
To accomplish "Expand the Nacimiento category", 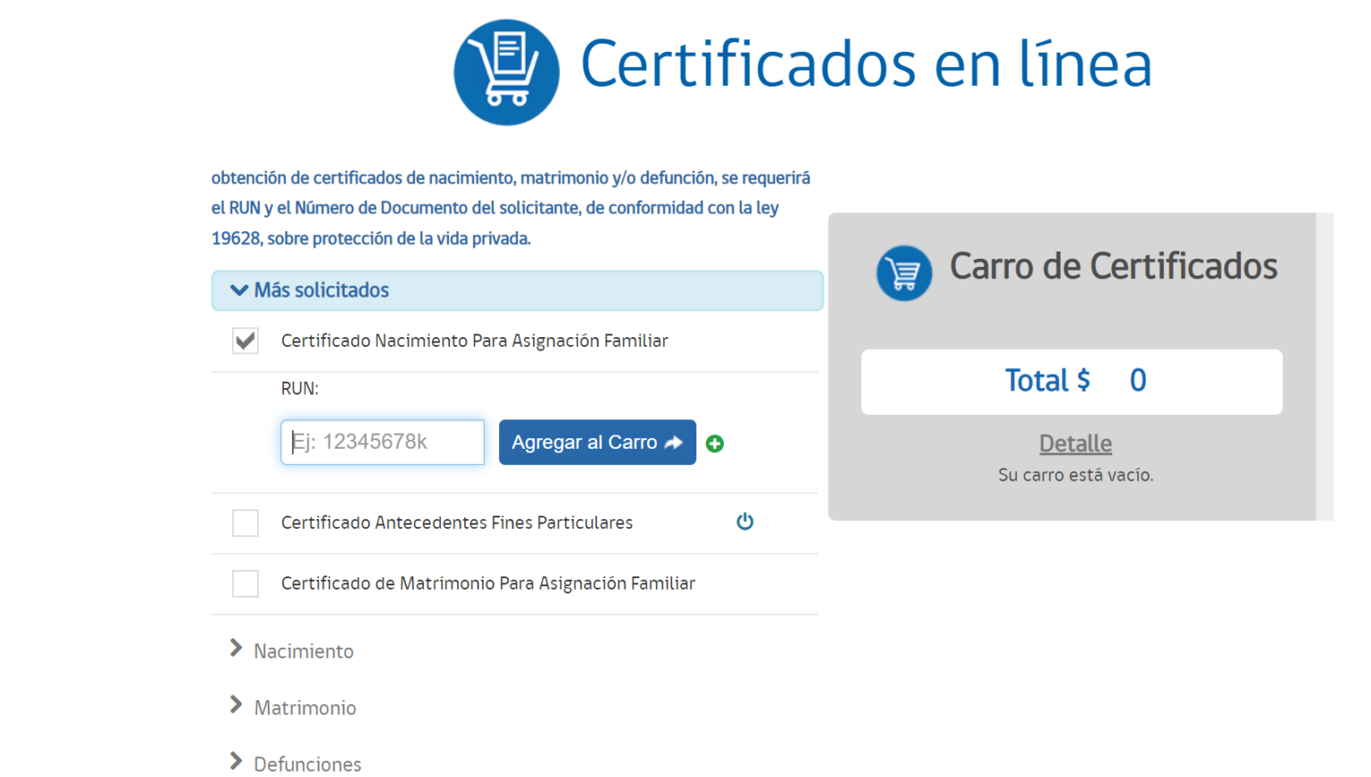I will pyautogui.click(x=292, y=650).
